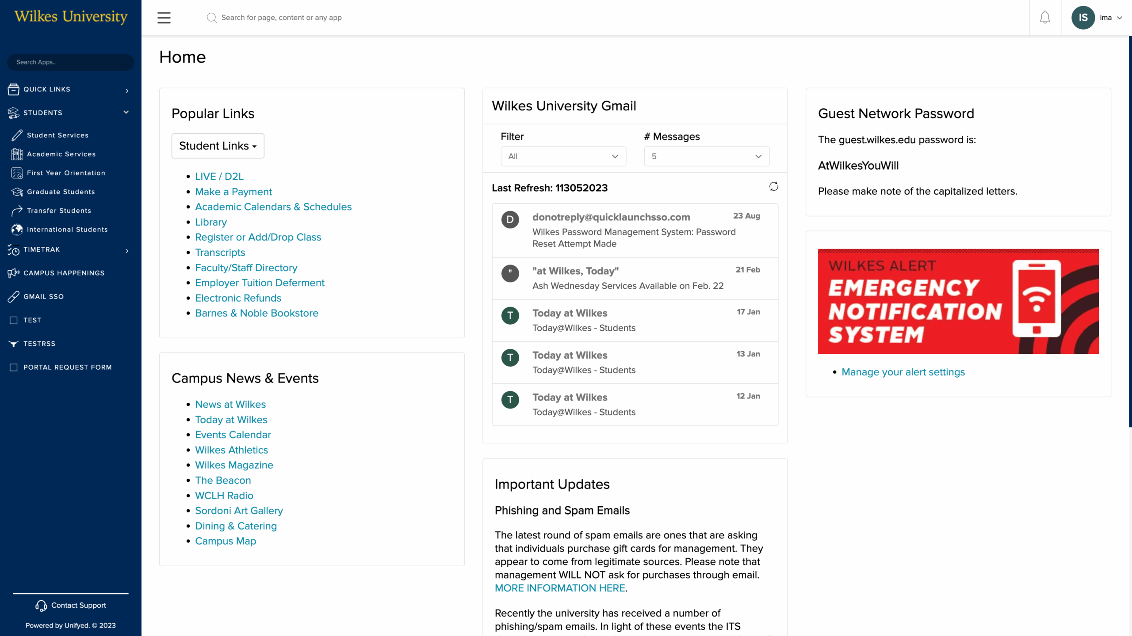Viewport: 1132px width, 636px height.
Task: Click the notification bell icon
Action: point(1045,18)
